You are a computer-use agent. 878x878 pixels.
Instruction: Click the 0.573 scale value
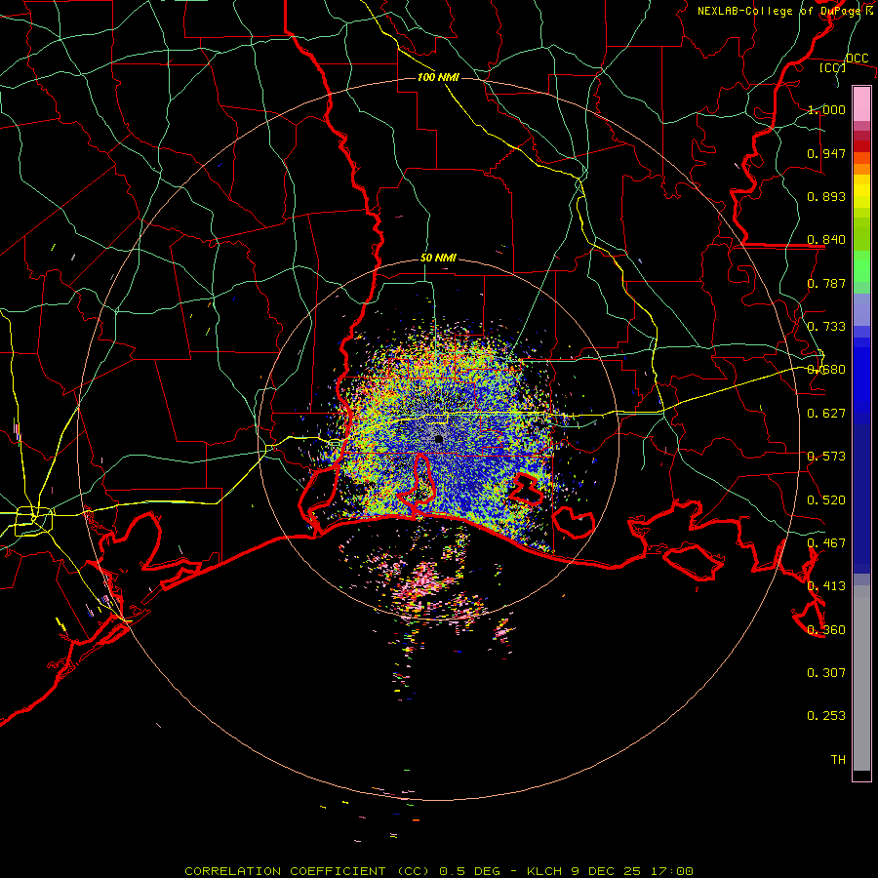[x=826, y=457]
